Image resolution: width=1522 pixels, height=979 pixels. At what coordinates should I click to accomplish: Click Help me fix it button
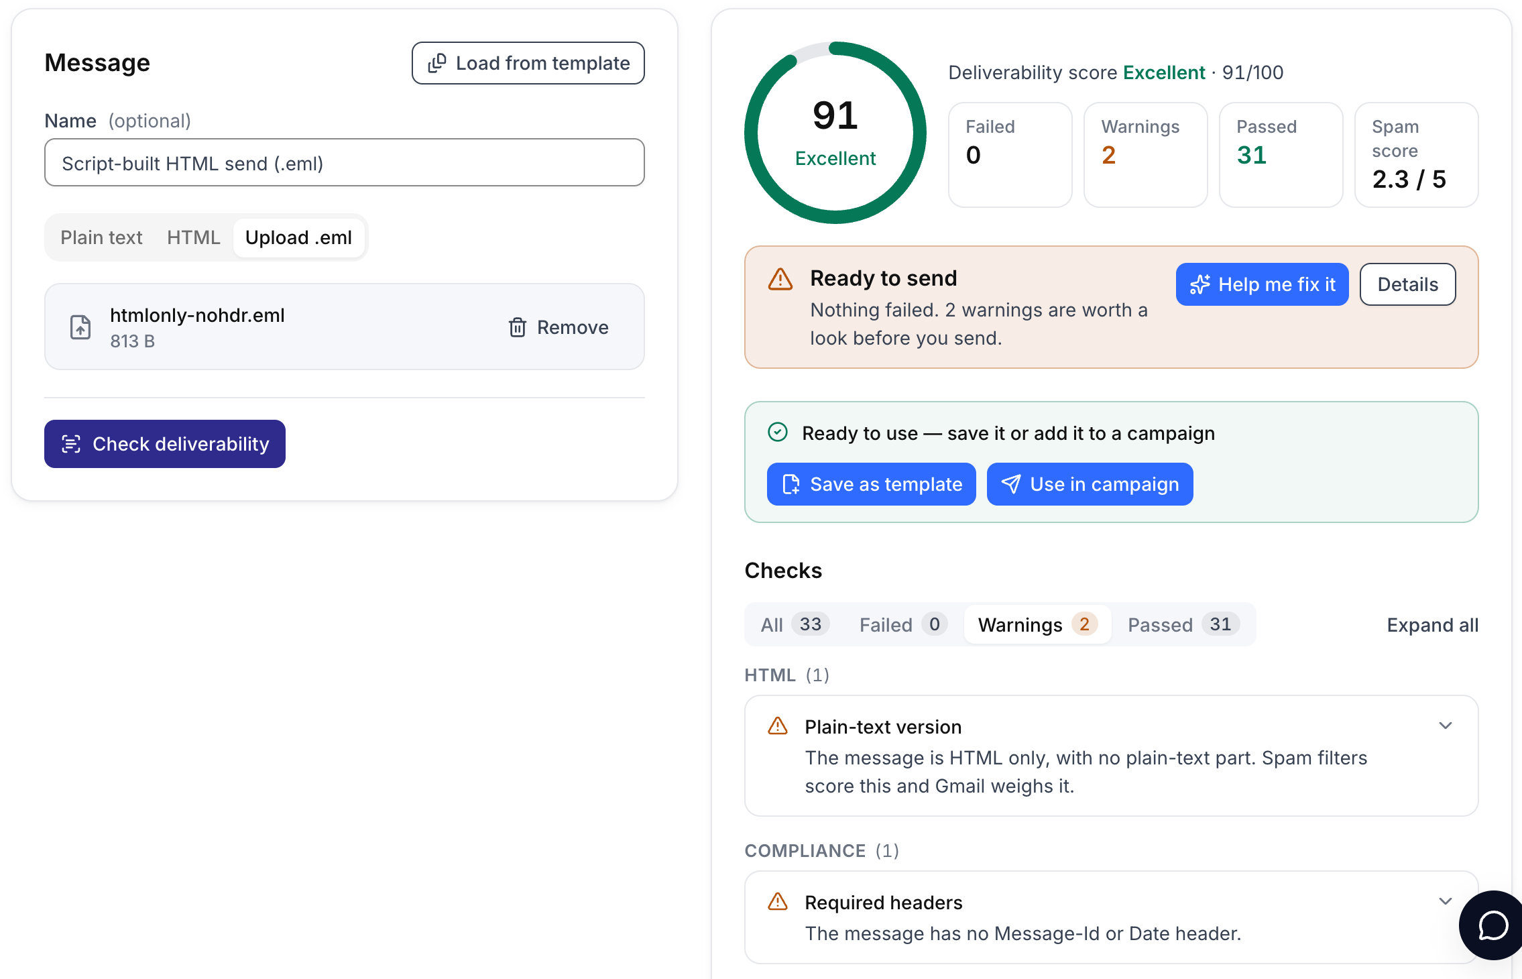click(1262, 284)
